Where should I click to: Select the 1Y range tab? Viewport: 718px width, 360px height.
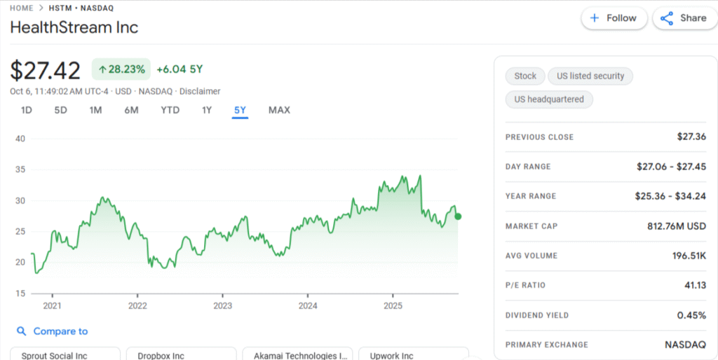click(x=207, y=110)
